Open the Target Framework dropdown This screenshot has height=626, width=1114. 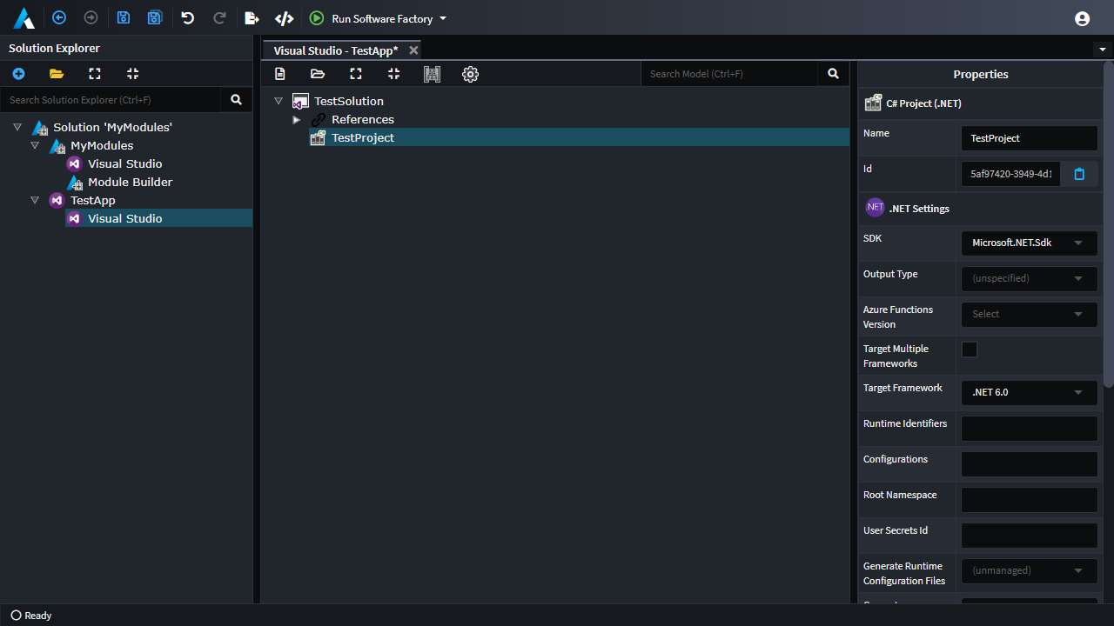coord(1029,392)
